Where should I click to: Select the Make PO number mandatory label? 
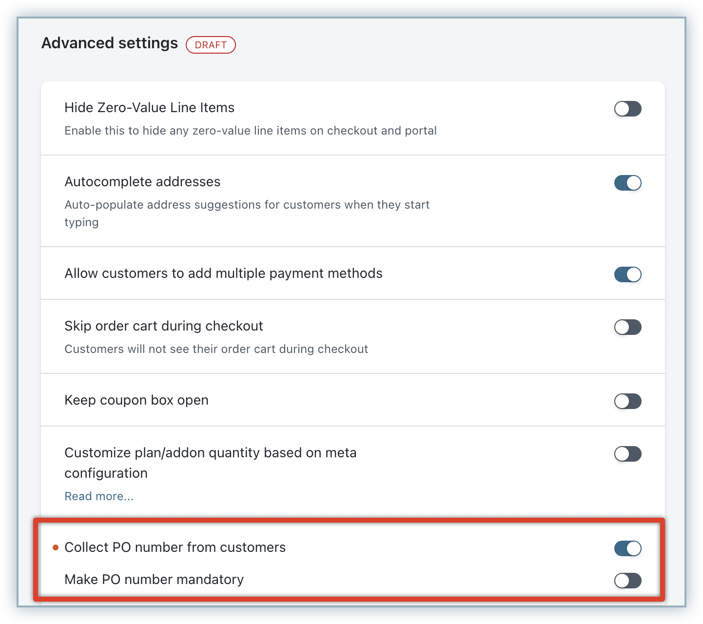tap(154, 580)
